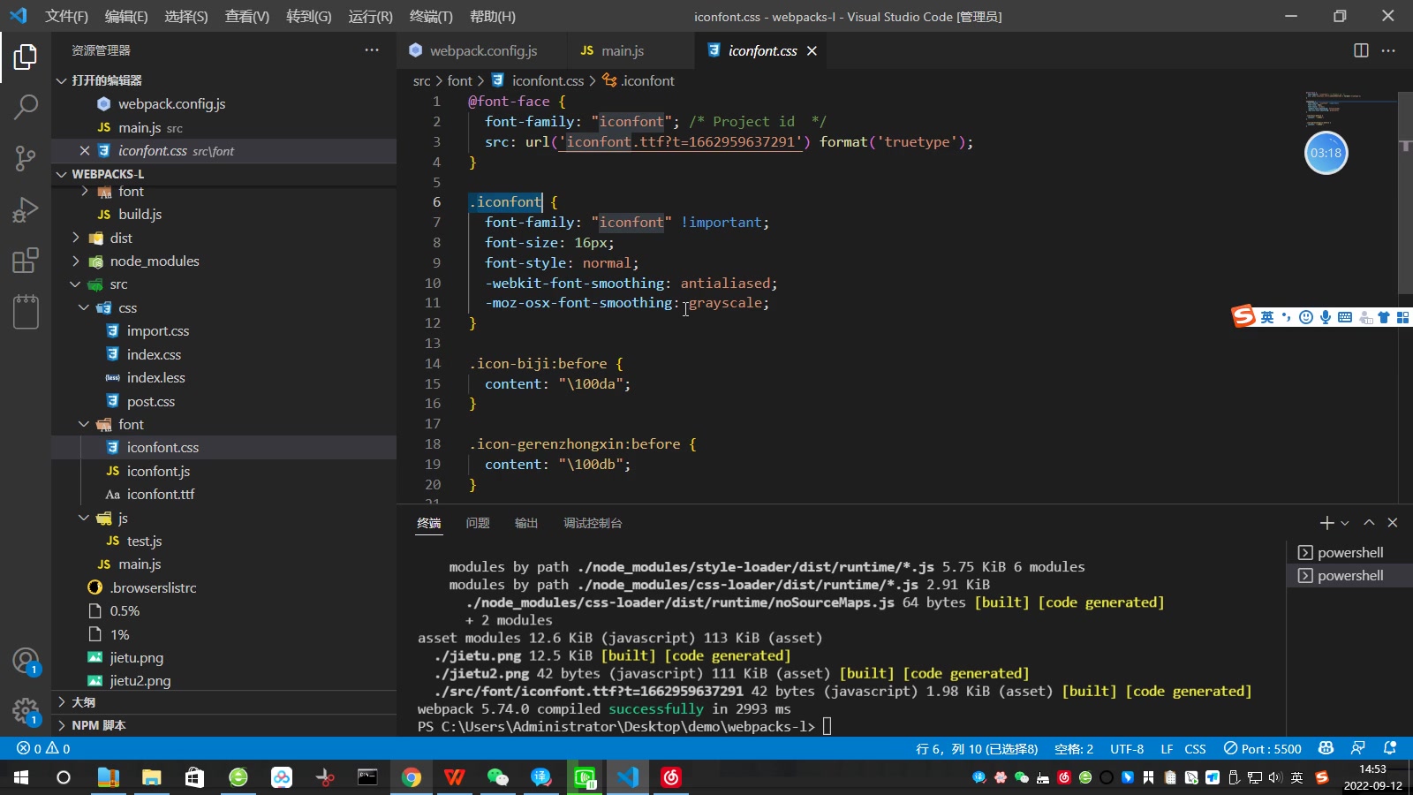1413x795 pixels.
Task: Open WeChat from the taskbar
Action: click(498, 777)
